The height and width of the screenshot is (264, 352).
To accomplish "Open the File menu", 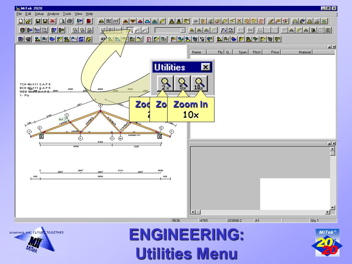I will pos(19,14).
